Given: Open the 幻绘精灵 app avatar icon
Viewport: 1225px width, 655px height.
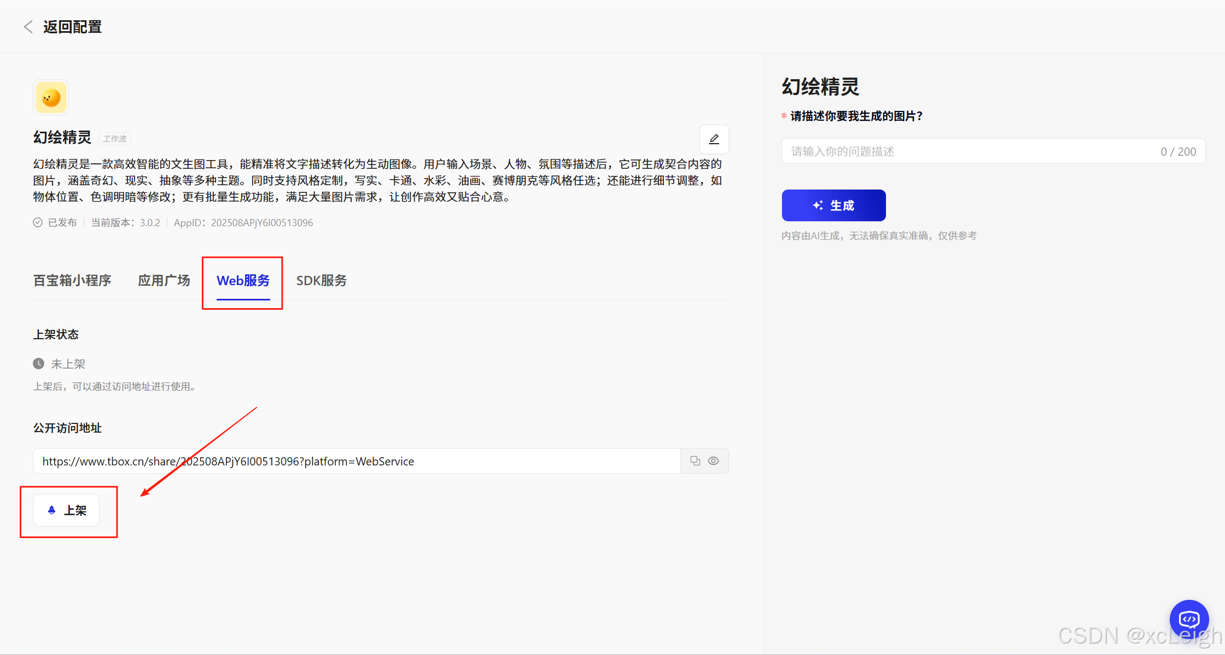Looking at the screenshot, I should pos(51,98).
